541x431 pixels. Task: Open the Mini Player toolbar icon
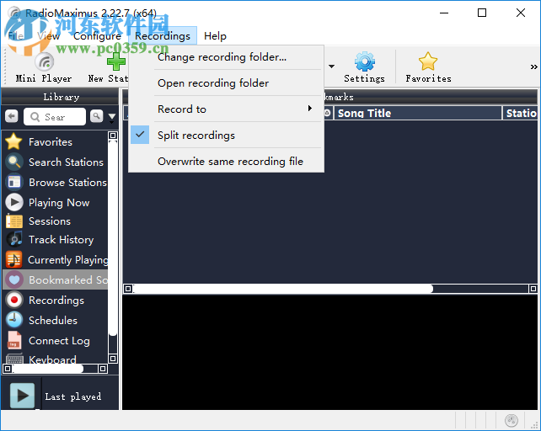(44, 61)
